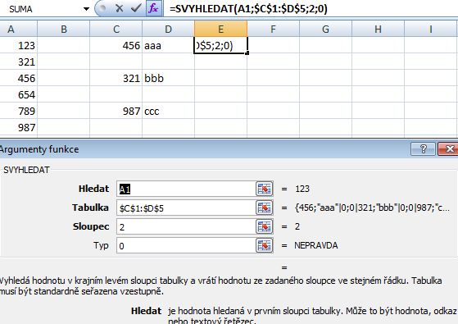Click the Insert Function fx icon

(x=153, y=8)
